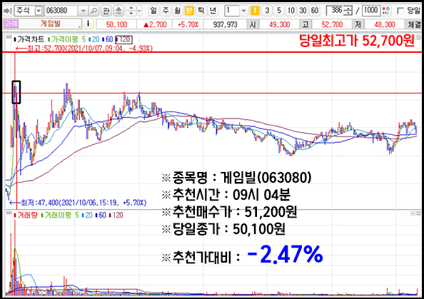Click the current price 50,100

tap(116, 24)
